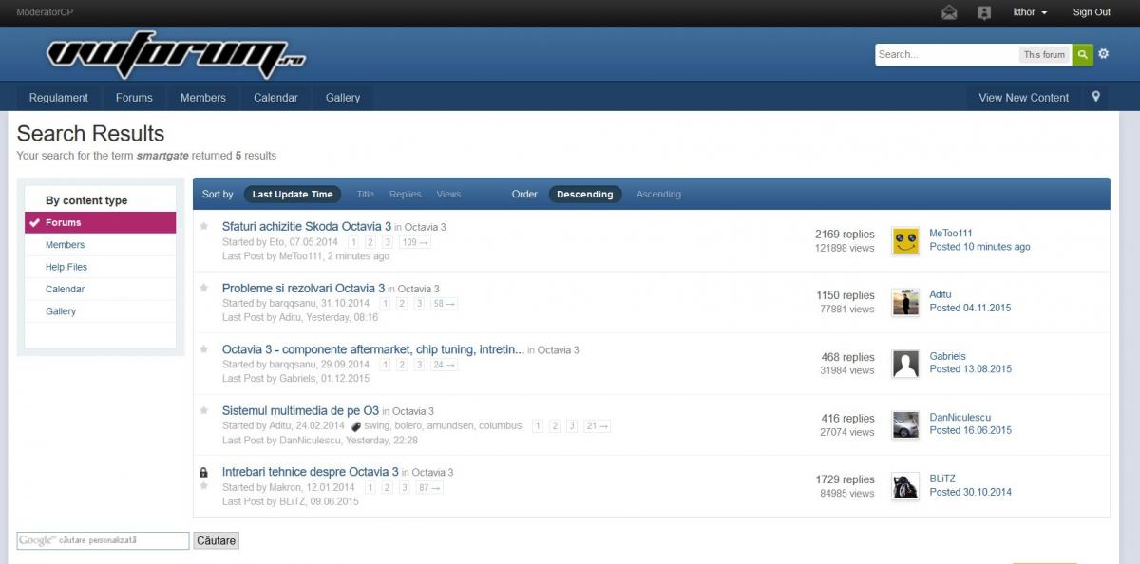Viewport: 1140px width, 564px height.
Task: Click the lock icon on Intrebari tehnice topic
Action: click(x=203, y=472)
